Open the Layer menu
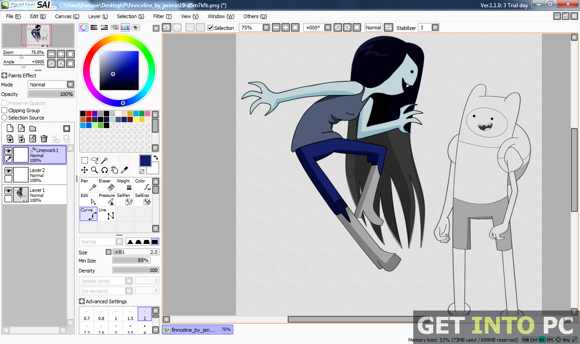This screenshot has width=580, height=344. pos(98,16)
